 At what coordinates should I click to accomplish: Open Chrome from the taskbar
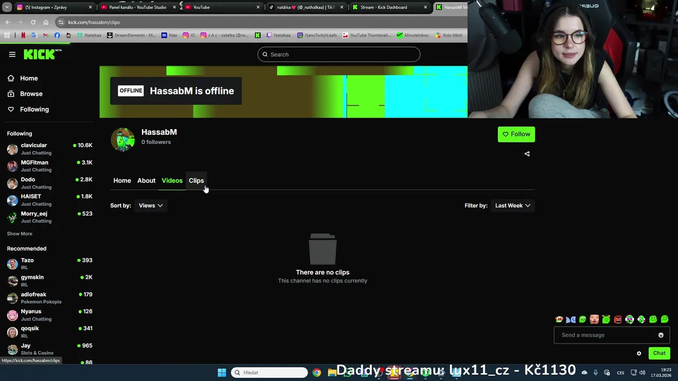(x=316, y=373)
